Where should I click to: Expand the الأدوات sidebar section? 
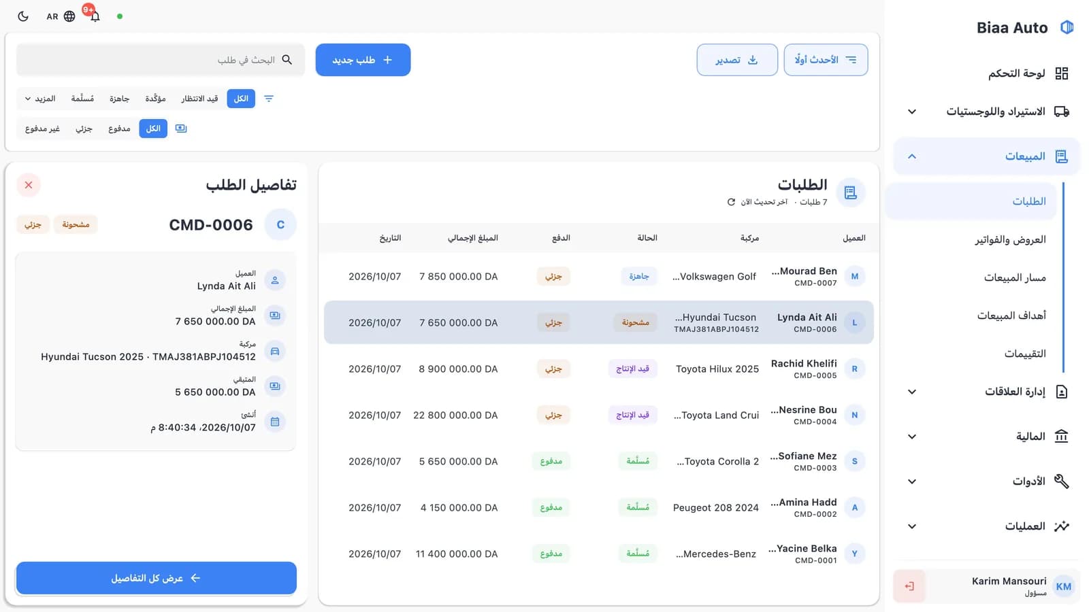[x=987, y=481]
